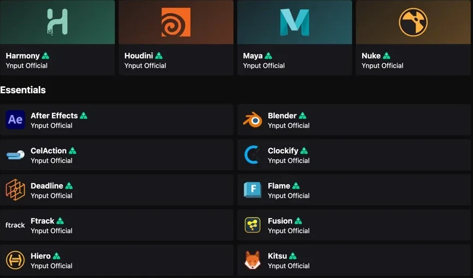Click the CelAction addon icon
Screen dimensions: 473x278
[15, 155]
